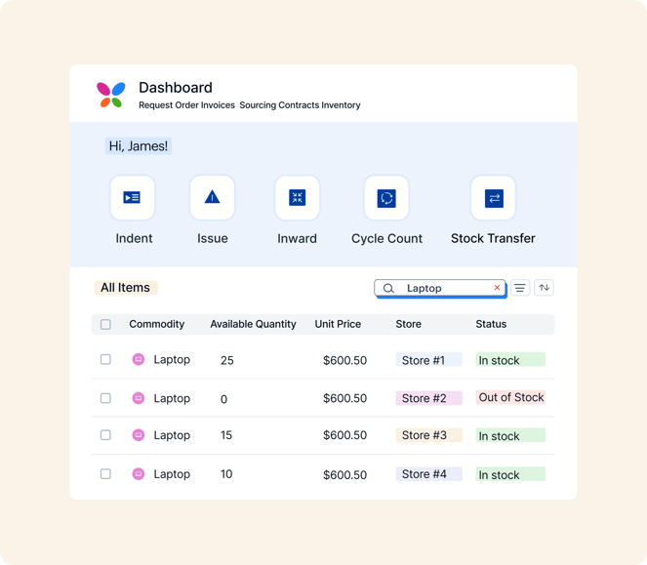Click the sort arrows icon
Image resolution: width=647 pixels, height=565 pixels.
tap(544, 288)
